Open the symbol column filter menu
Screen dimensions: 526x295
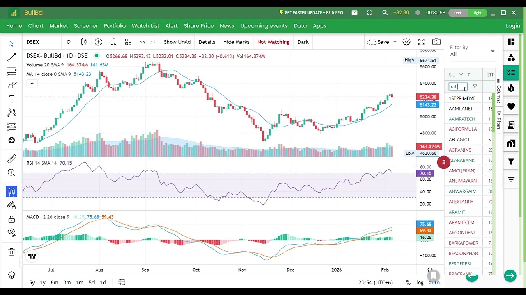[x=461, y=75]
